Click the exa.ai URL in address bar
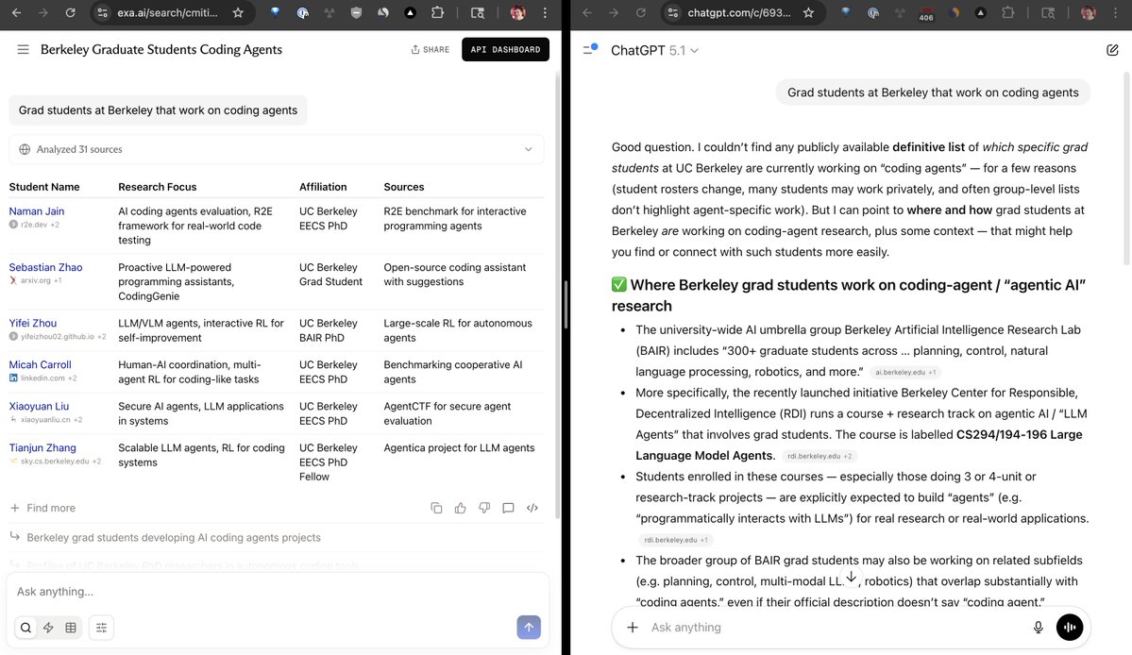1132x655 pixels. pyautogui.click(x=167, y=12)
